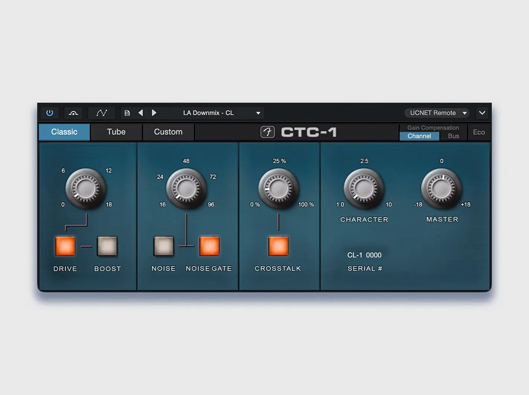This screenshot has width=529, height=395.
Task: Toggle the plugin power/bypass button
Action: click(x=49, y=113)
